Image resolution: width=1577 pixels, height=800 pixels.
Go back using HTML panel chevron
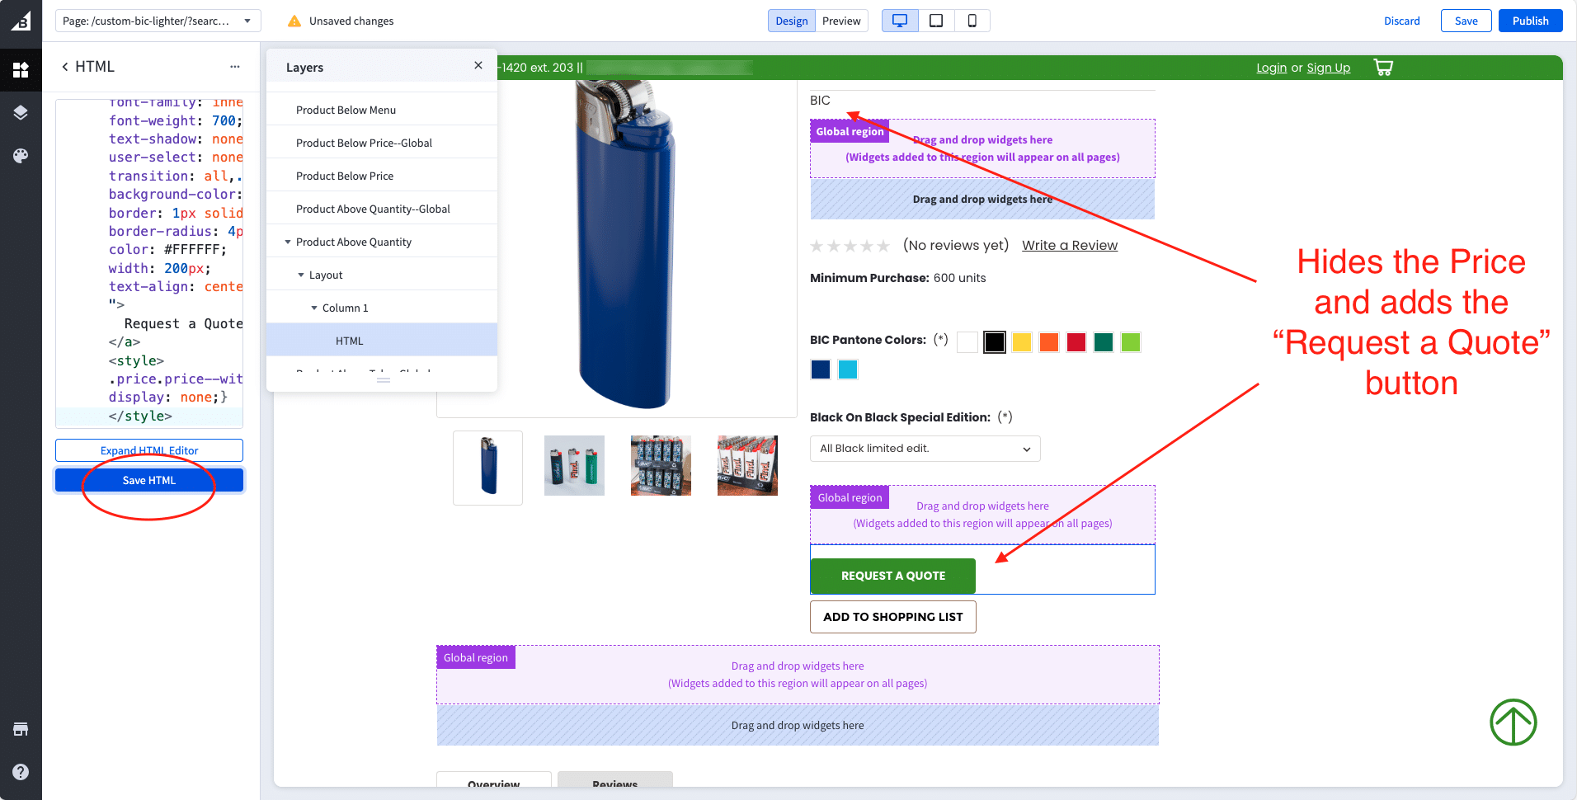[x=65, y=67]
